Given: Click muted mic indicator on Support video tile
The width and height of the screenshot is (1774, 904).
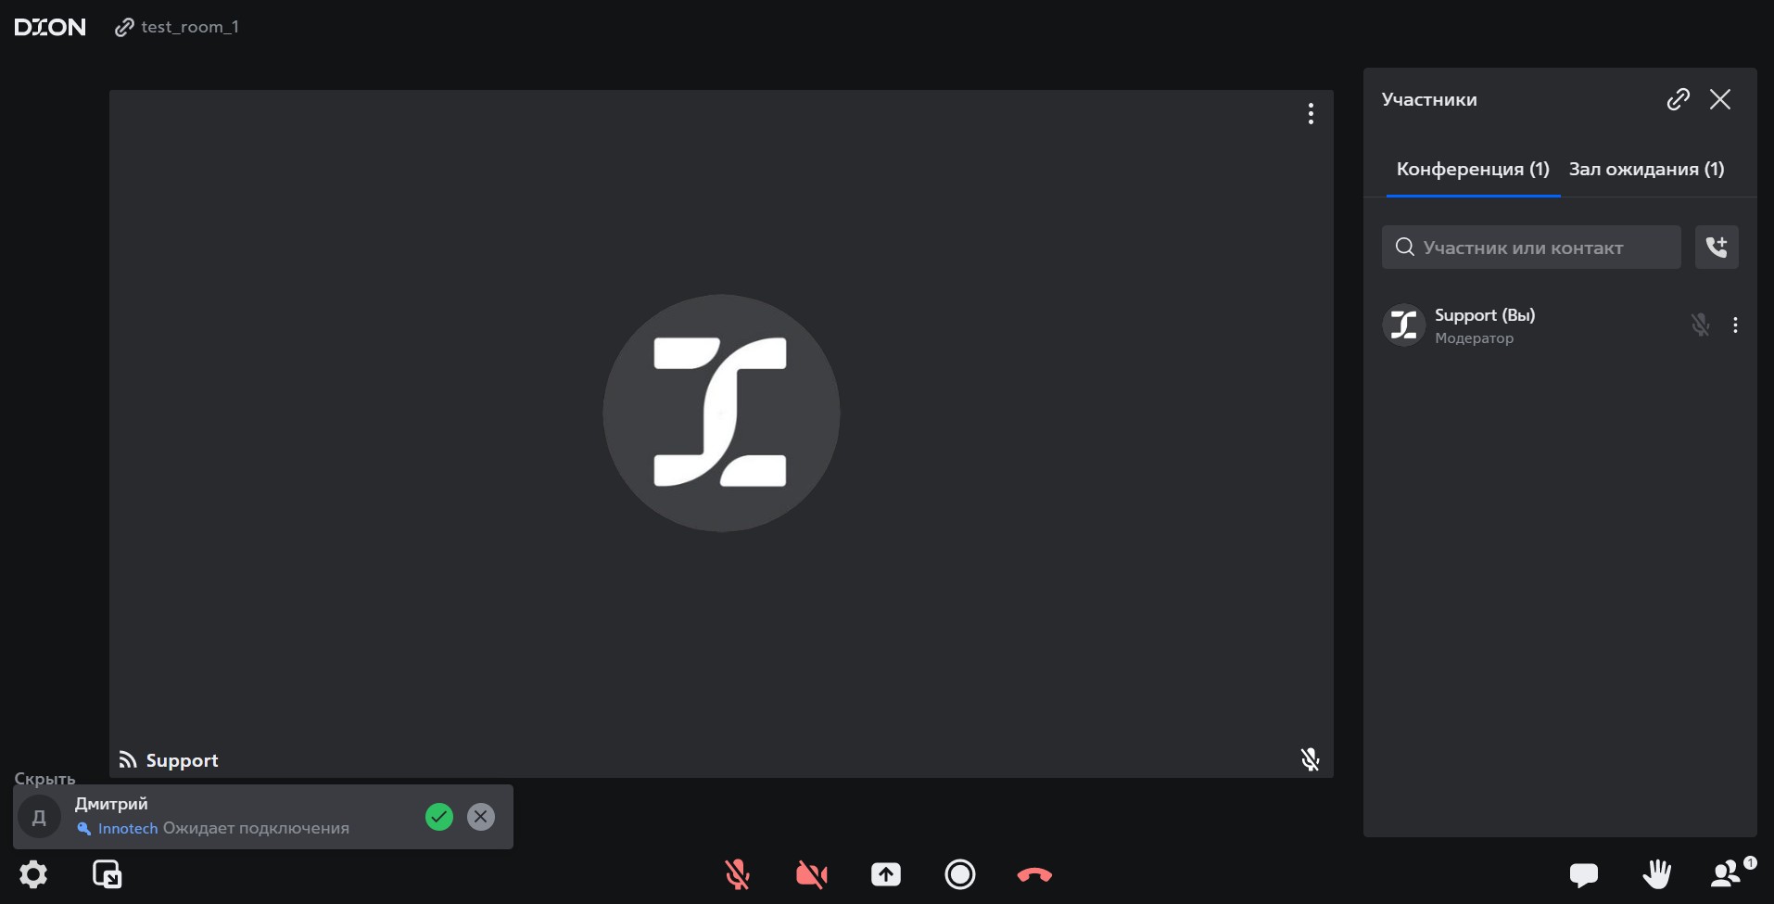Looking at the screenshot, I should click(x=1310, y=759).
